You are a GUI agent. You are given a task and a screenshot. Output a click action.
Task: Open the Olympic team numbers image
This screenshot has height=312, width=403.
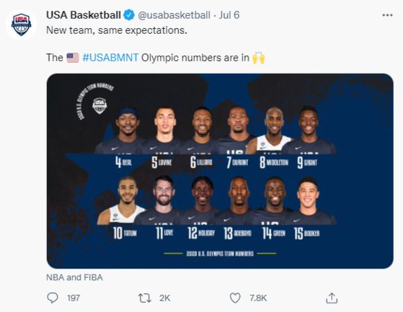click(x=220, y=171)
